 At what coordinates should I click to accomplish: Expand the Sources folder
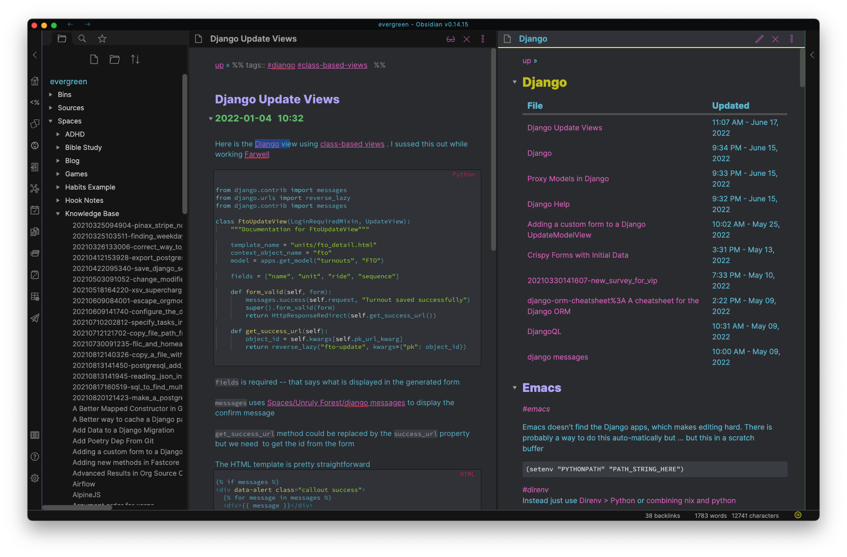(50, 108)
